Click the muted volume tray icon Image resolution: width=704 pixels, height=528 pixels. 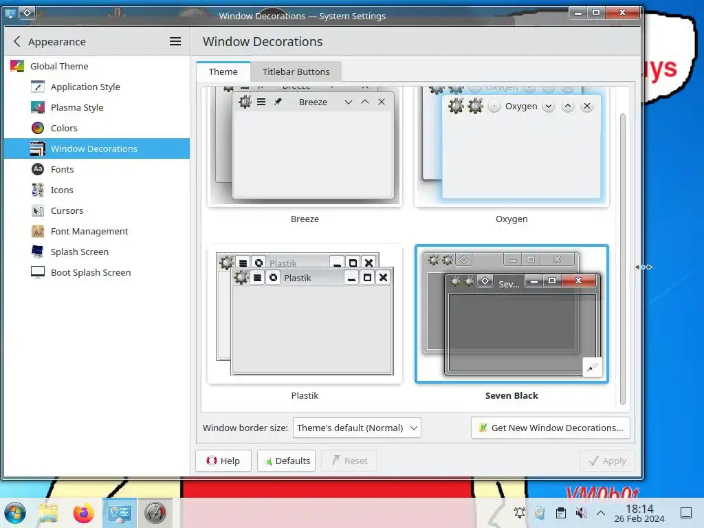(x=582, y=513)
